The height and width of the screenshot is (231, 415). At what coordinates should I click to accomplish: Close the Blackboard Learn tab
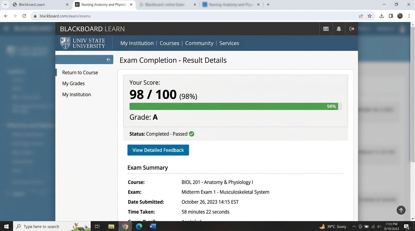(x=67, y=5)
